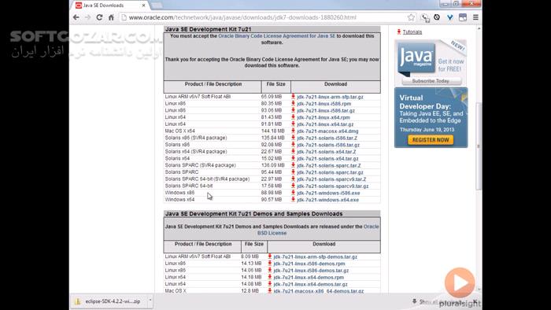The image size is (551, 310).
Task: Click download icon for jdk-7u21-solaris-x64.tar.gz
Action: (x=293, y=158)
